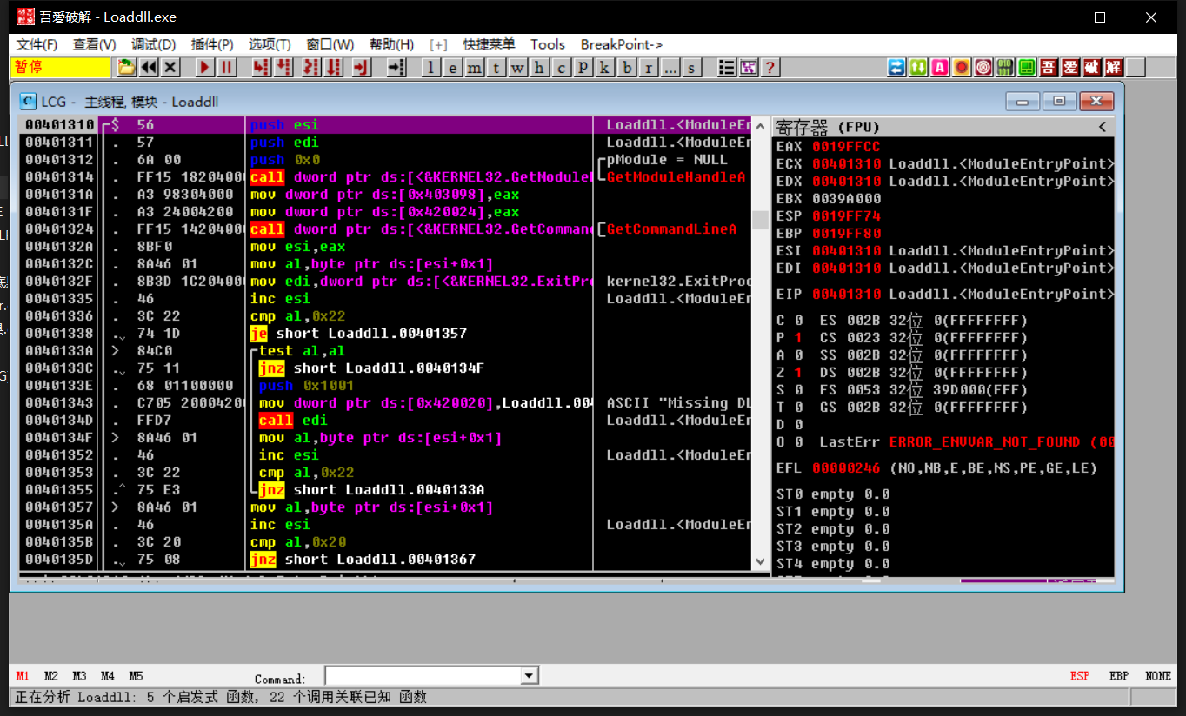Click the red '吾' toolbar icon

1049,67
